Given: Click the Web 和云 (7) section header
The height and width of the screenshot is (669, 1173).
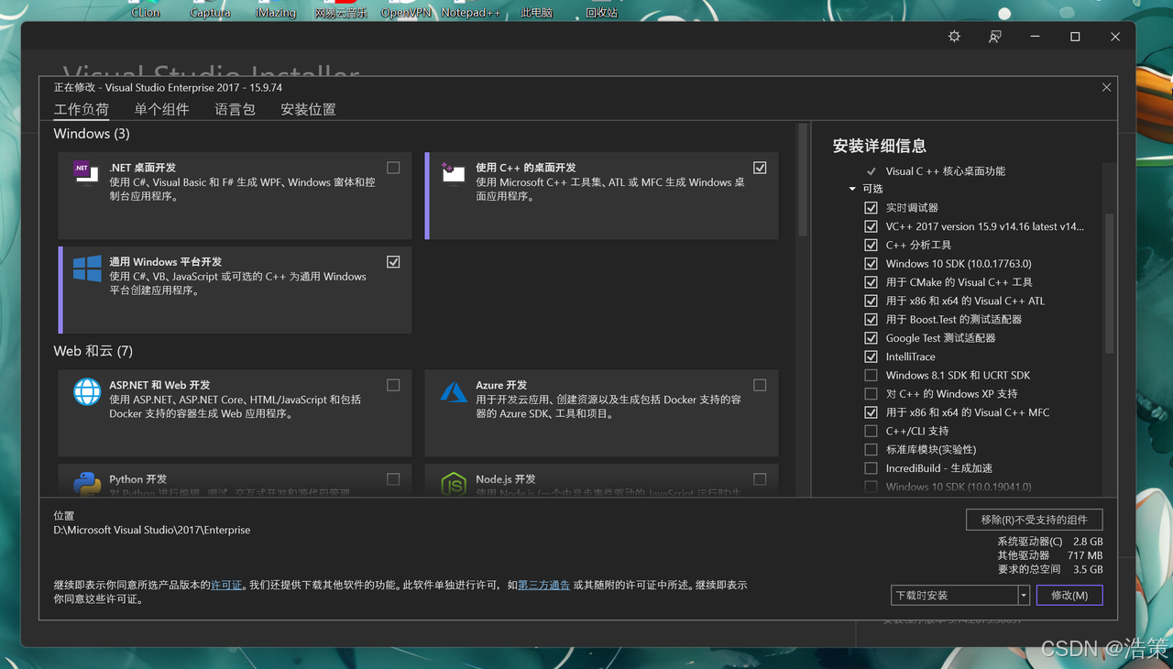Looking at the screenshot, I should click(x=93, y=351).
